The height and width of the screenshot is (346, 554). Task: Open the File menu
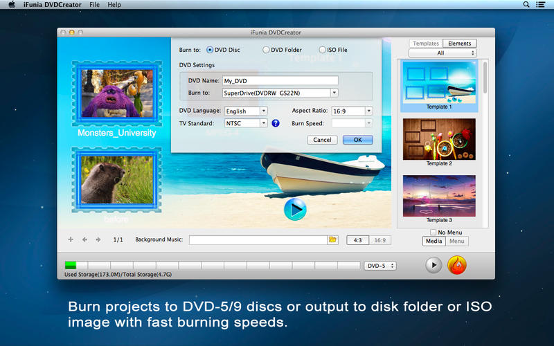click(94, 5)
